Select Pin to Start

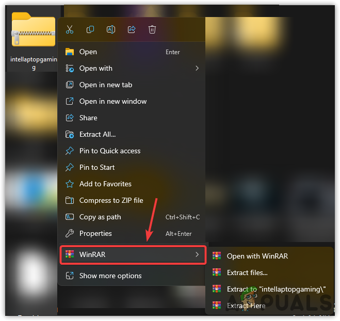132,167
